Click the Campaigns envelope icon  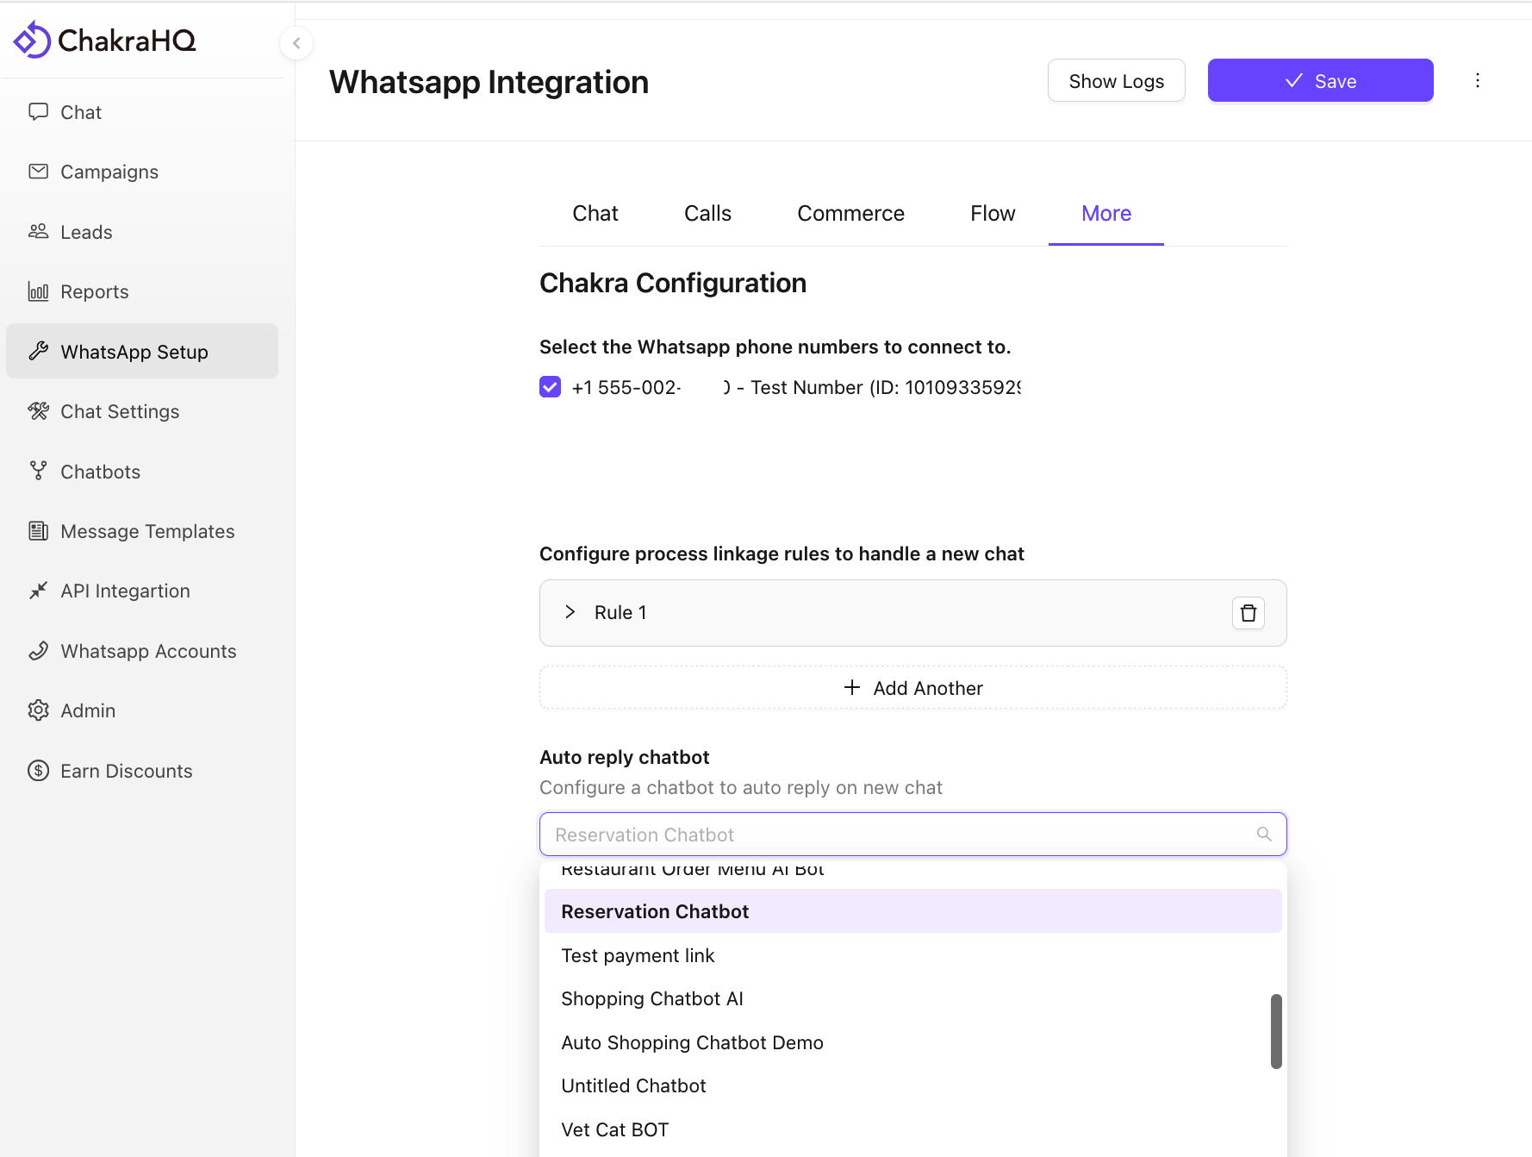38,172
